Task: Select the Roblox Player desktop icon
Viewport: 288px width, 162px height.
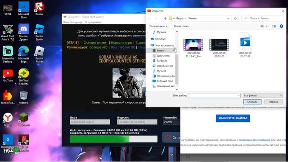Action: coord(39,54)
